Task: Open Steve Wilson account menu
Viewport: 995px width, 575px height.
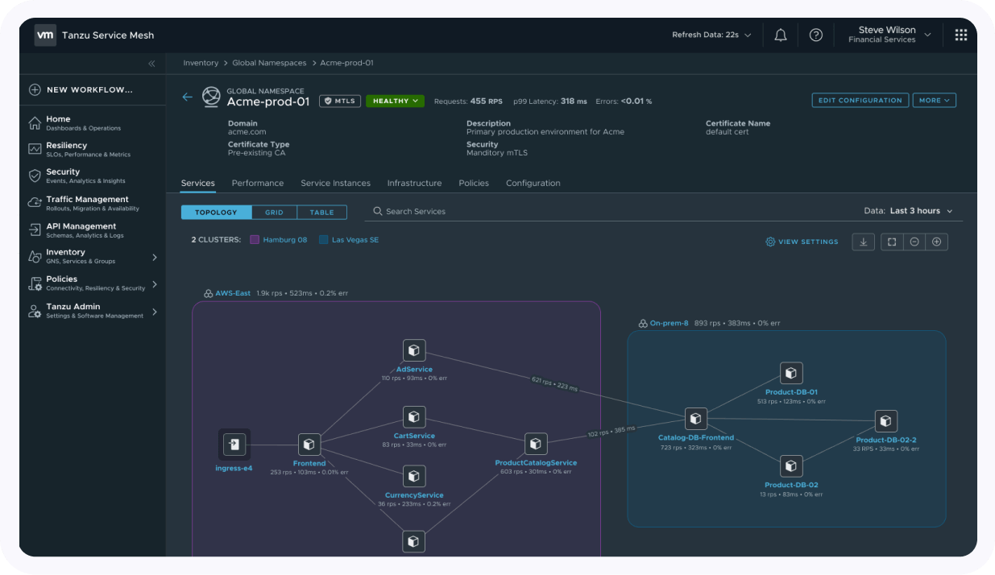Action: (x=889, y=35)
